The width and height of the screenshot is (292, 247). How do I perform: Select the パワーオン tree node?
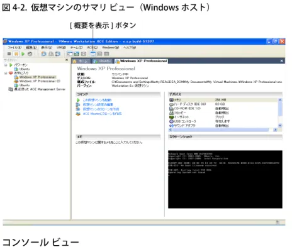pyautogui.click(x=18, y=65)
